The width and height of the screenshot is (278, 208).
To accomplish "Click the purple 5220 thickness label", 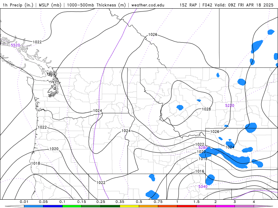I will click(x=230, y=106).
